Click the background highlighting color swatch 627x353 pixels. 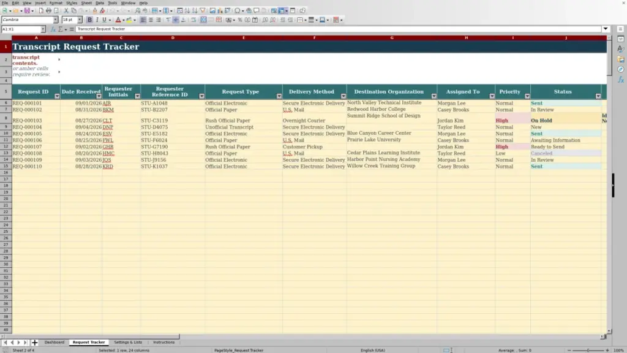129,20
